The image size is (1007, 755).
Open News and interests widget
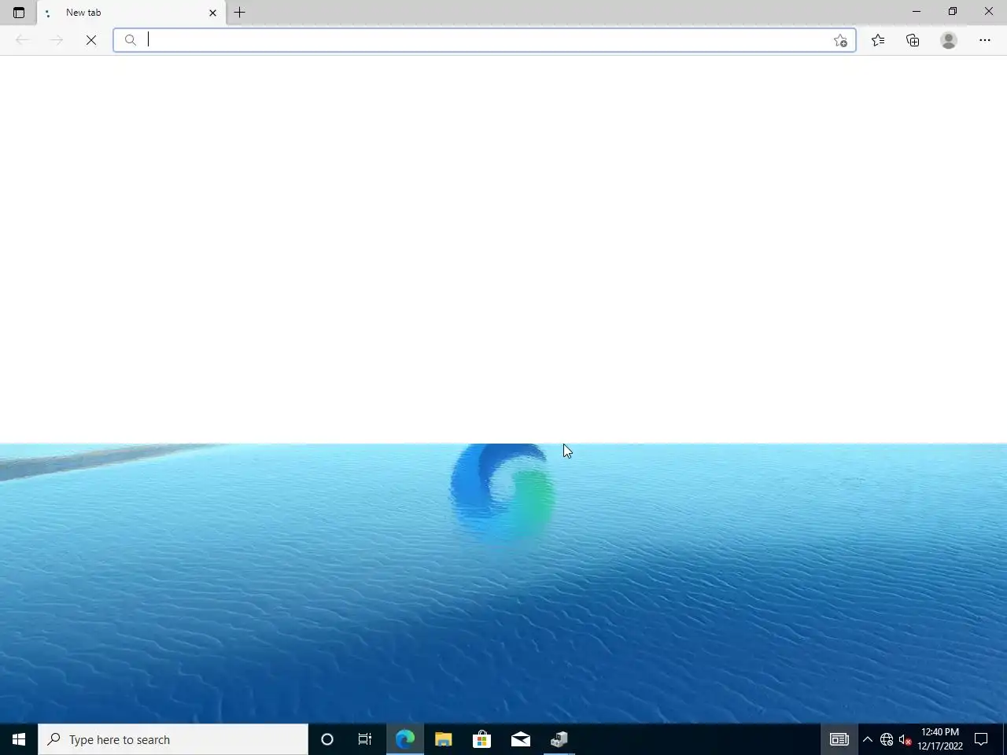coord(839,739)
